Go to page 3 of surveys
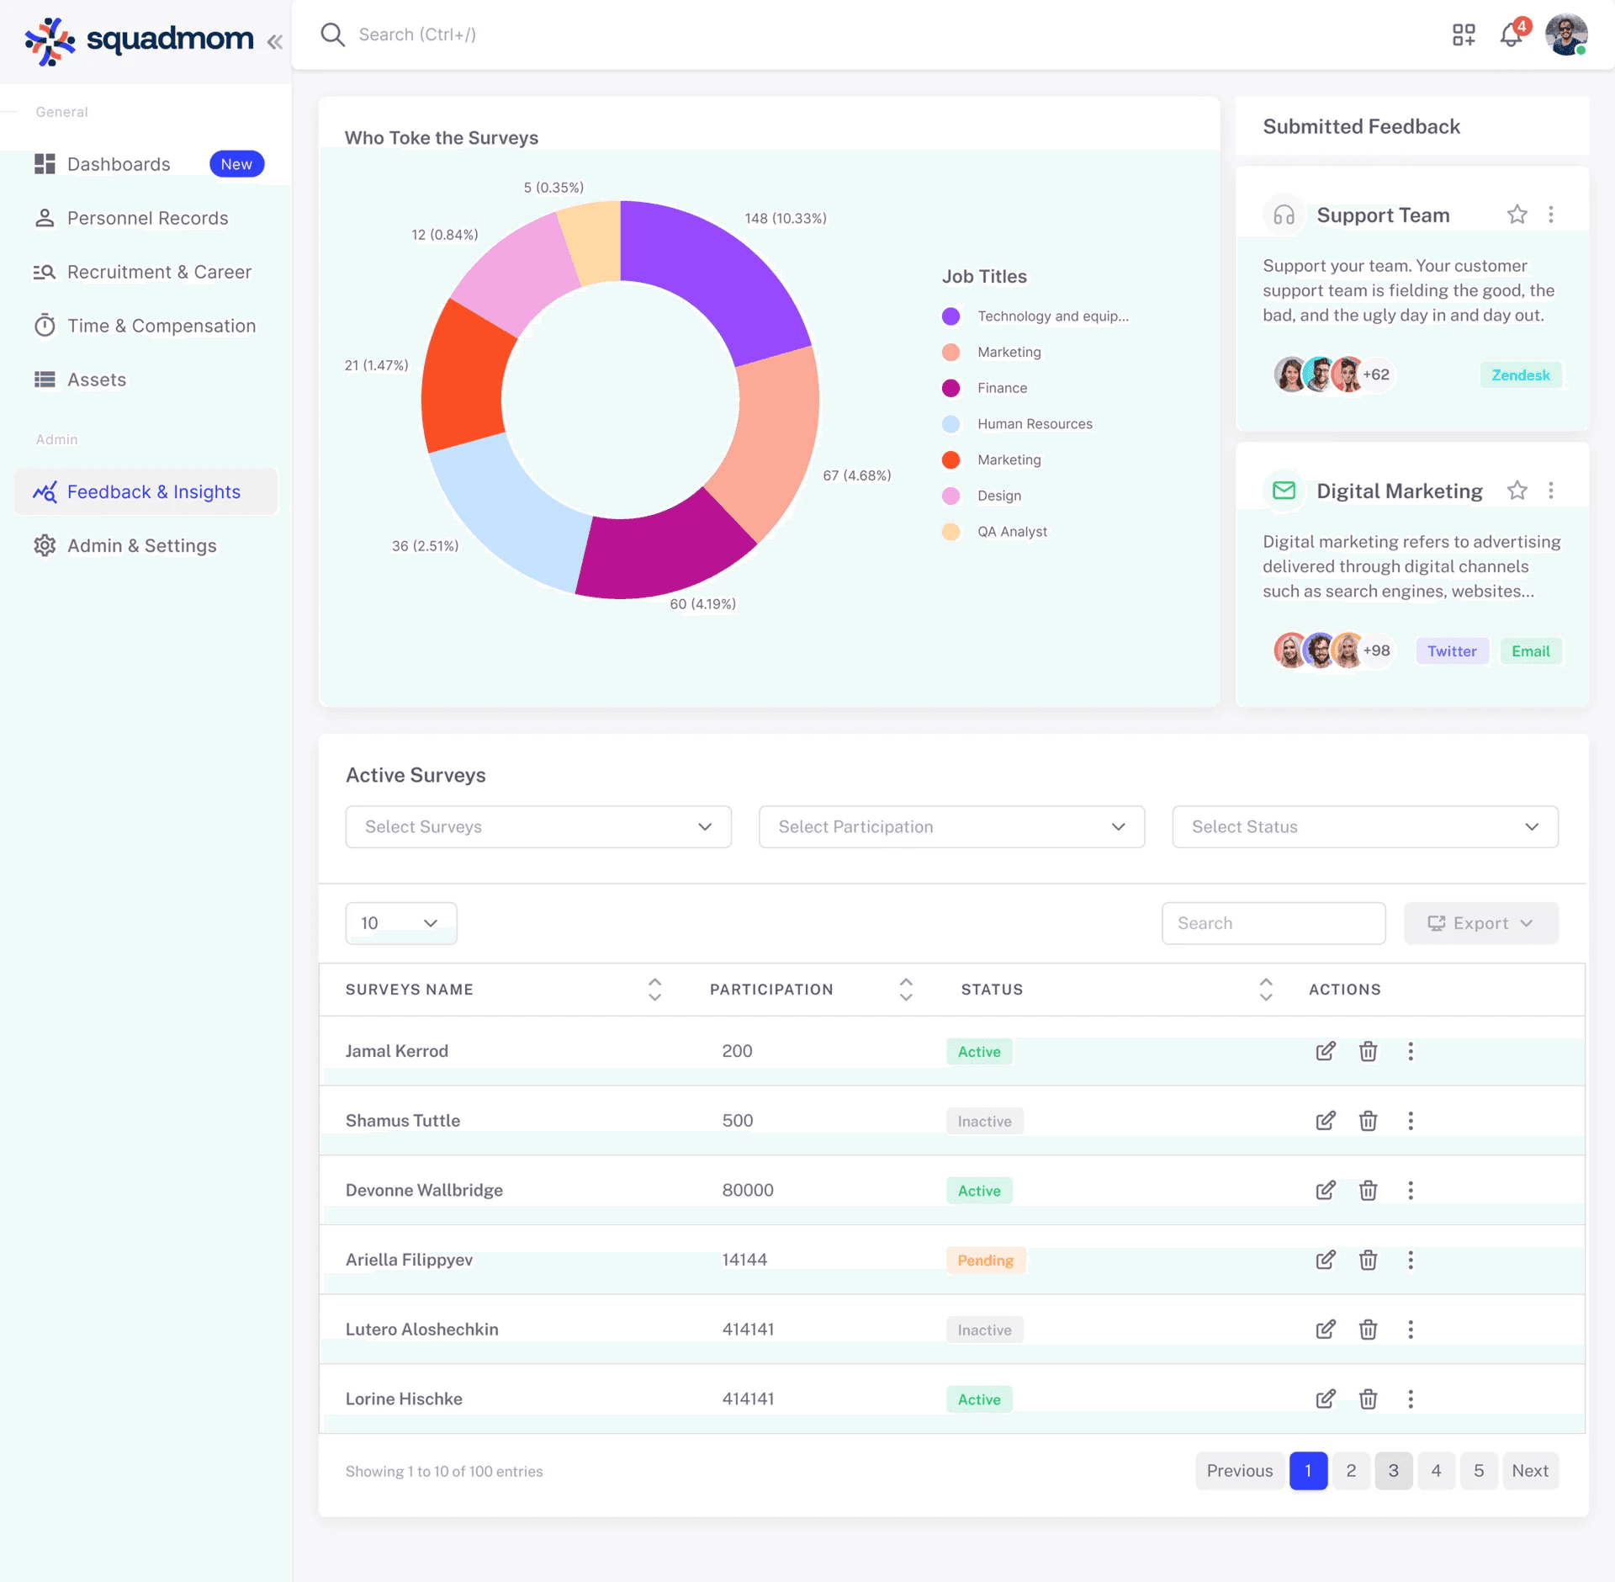Image resolution: width=1615 pixels, height=1582 pixels. click(1393, 1471)
